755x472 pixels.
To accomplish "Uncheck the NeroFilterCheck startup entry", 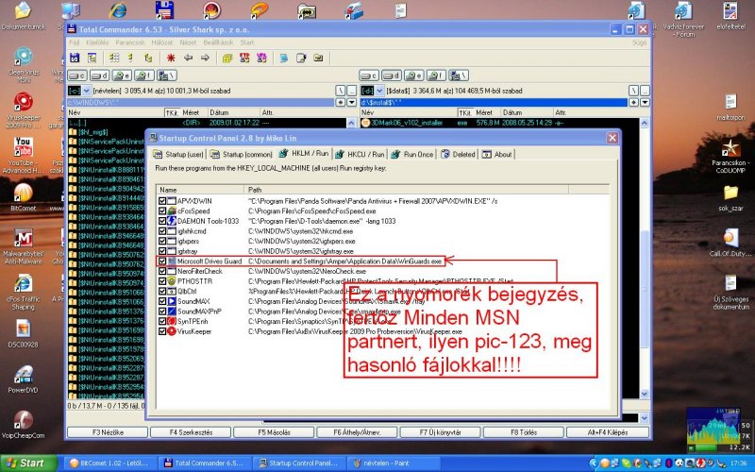I will [162, 271].
